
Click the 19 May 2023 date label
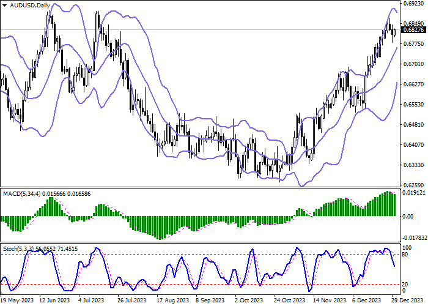tap(17, 300)
